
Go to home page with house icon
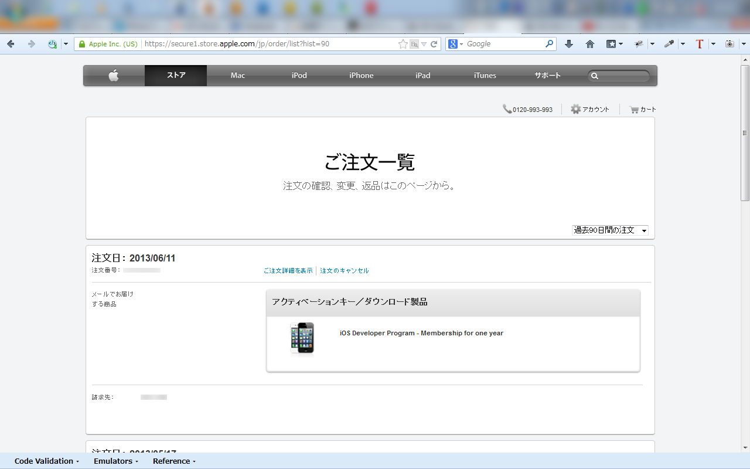pos(590,44)
